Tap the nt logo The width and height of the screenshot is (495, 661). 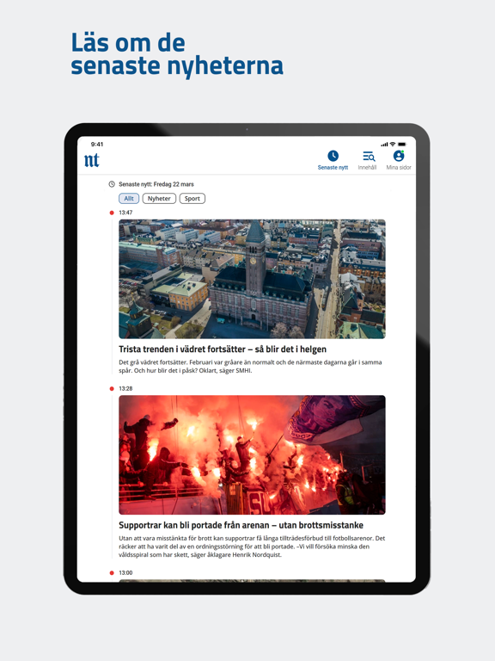(92, 160)
